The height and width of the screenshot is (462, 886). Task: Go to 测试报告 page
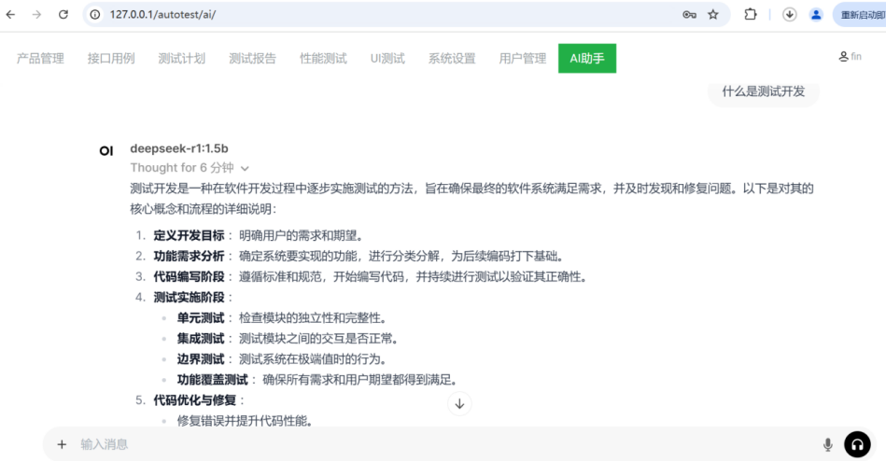(x=252, y=58)
